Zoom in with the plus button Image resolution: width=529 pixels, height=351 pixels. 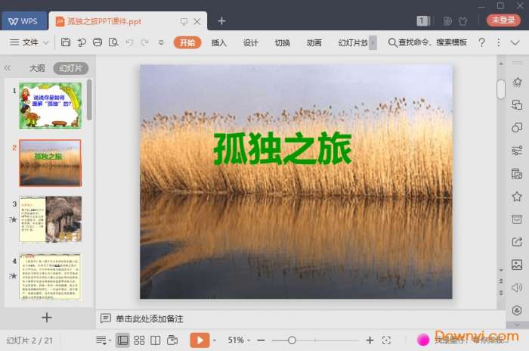tap(370, 340)
